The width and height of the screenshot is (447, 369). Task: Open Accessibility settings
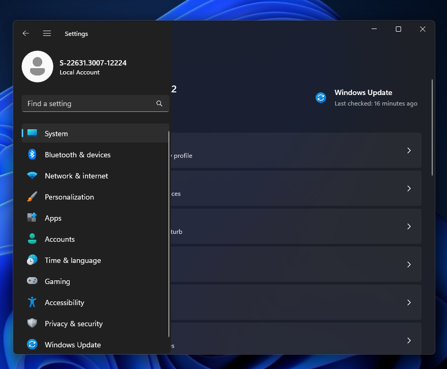pyautogui.click(x=96, y=302)
